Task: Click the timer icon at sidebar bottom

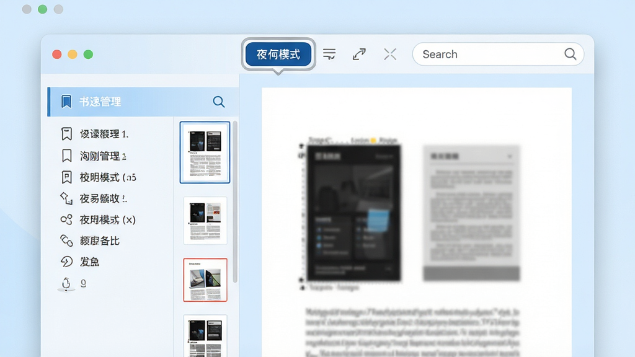Action: coord(66,283)
